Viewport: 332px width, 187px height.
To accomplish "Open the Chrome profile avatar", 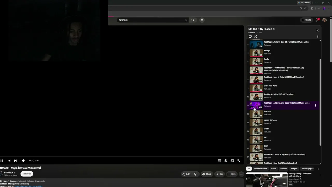I will click(x=324, y=8).
